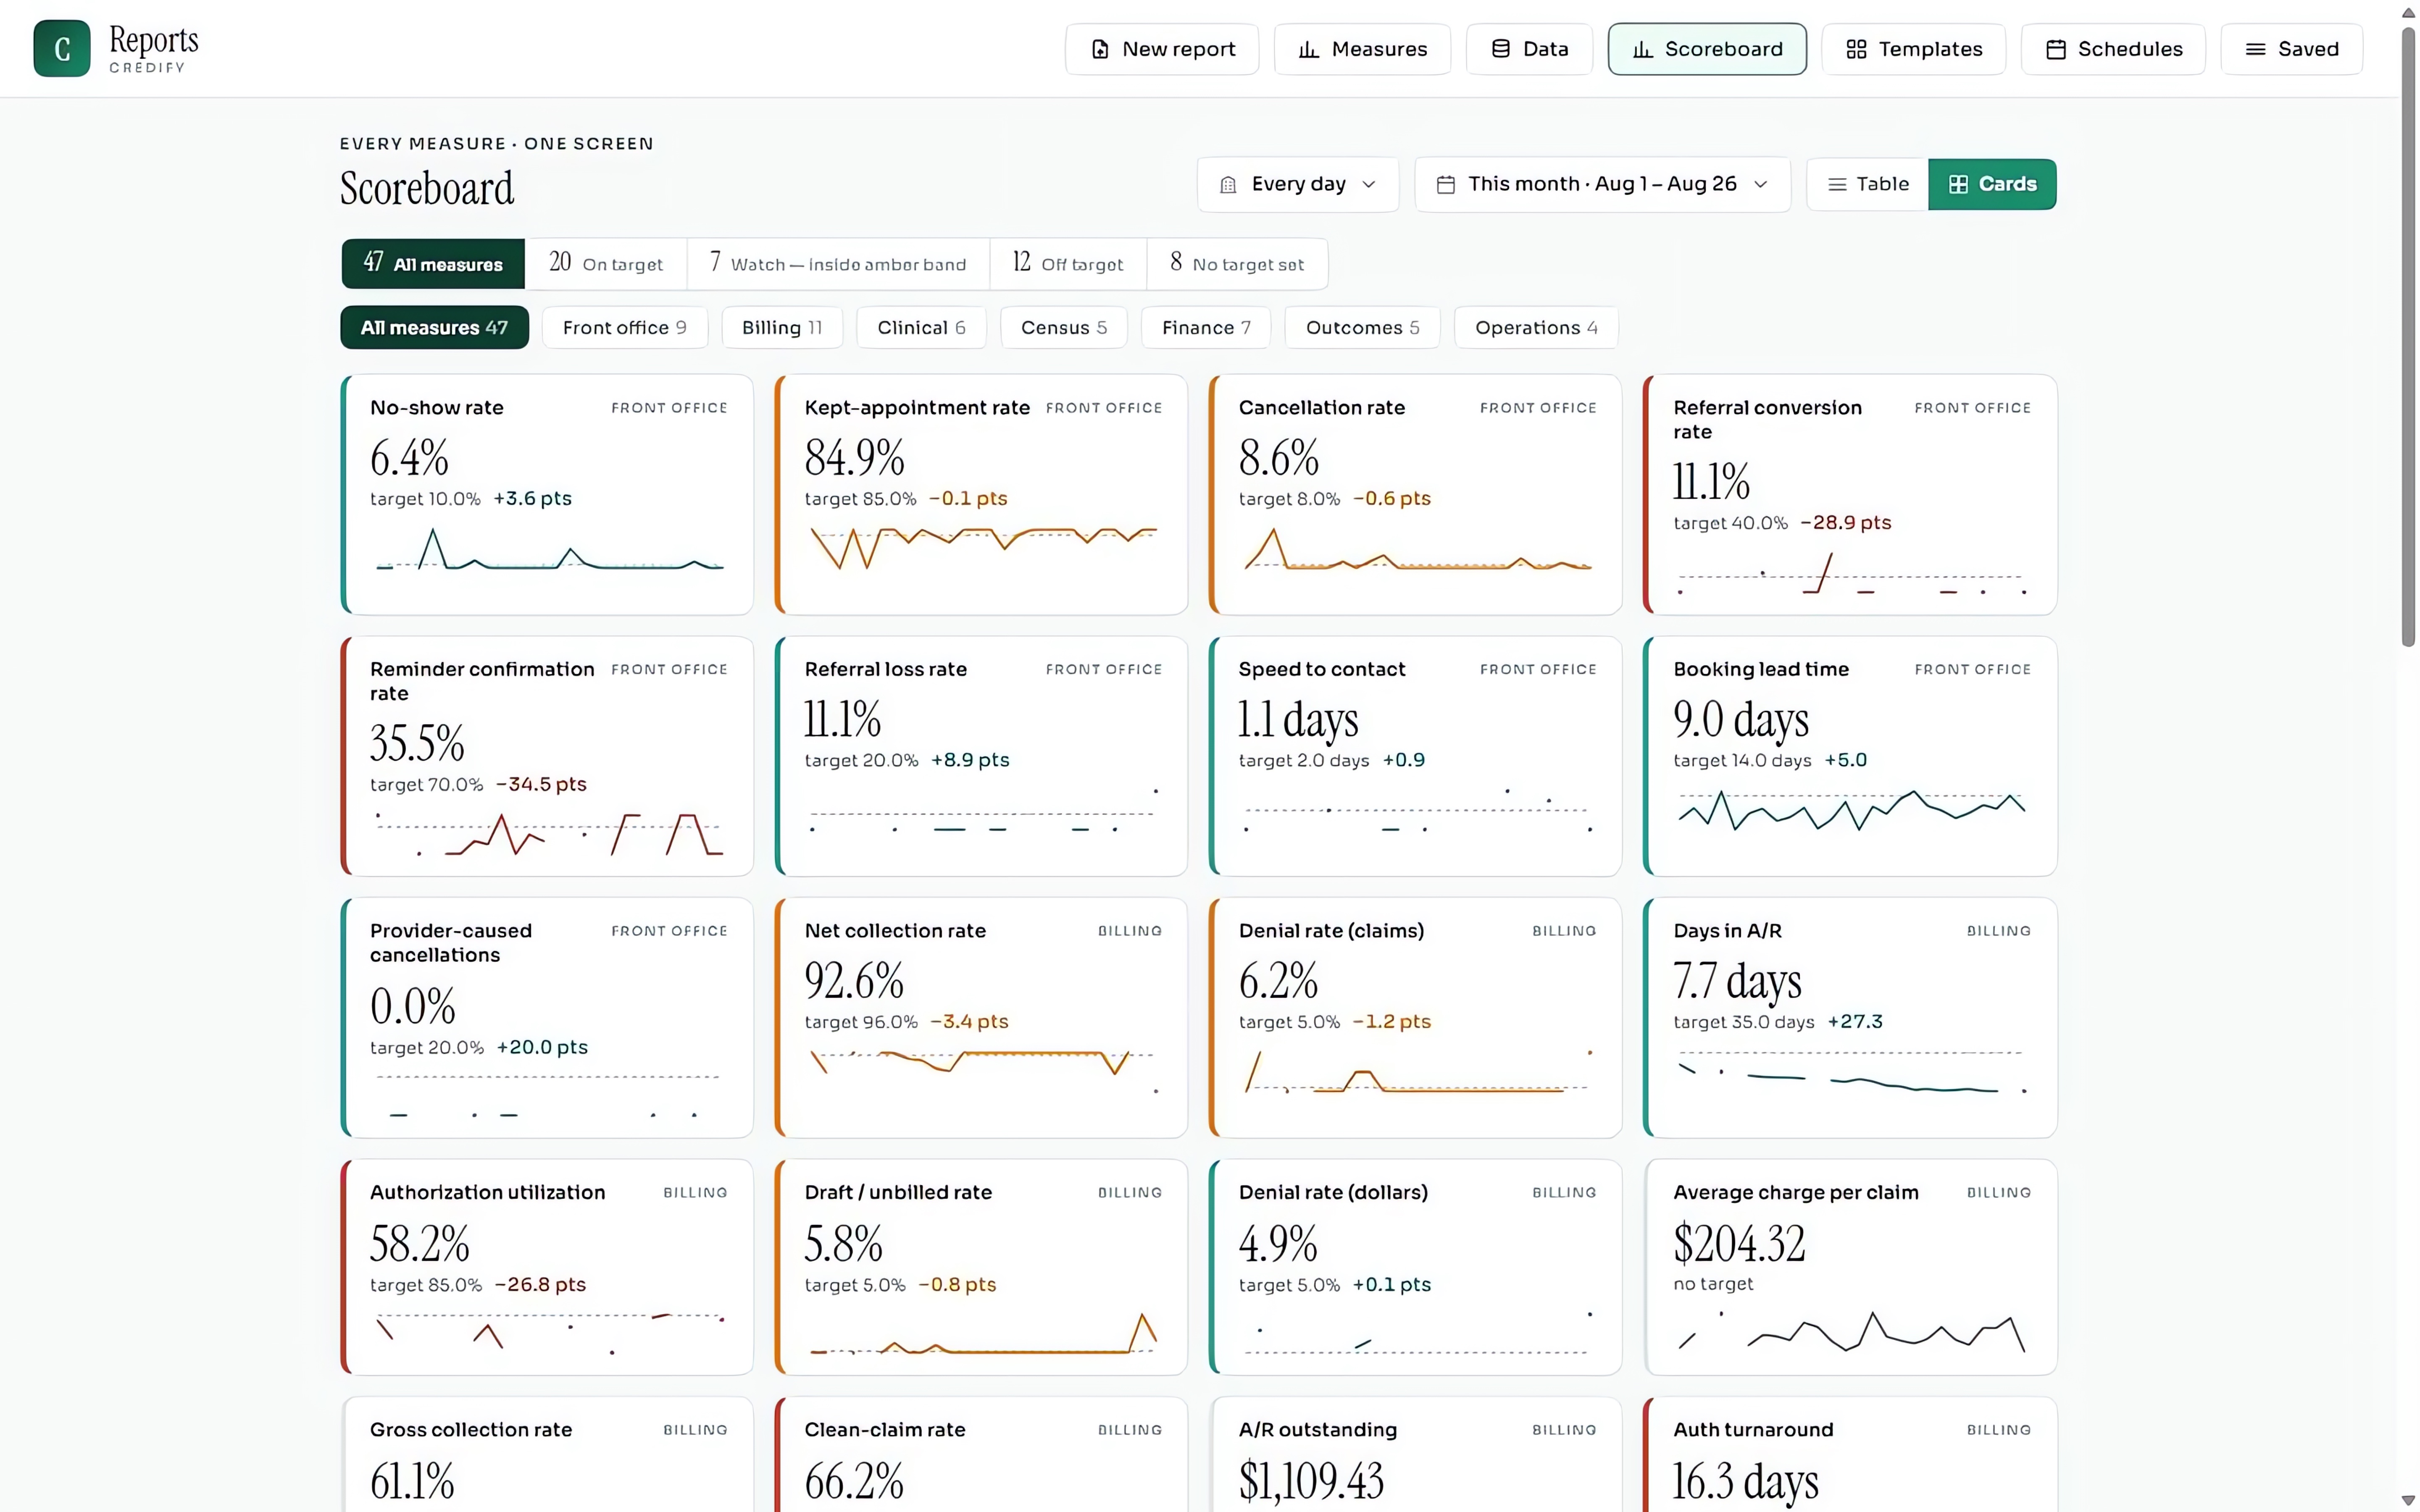The width and height of the screenshot is (2420, 1512).
Task: Click the Credify green C logo icon
Action: coord(62,48)
